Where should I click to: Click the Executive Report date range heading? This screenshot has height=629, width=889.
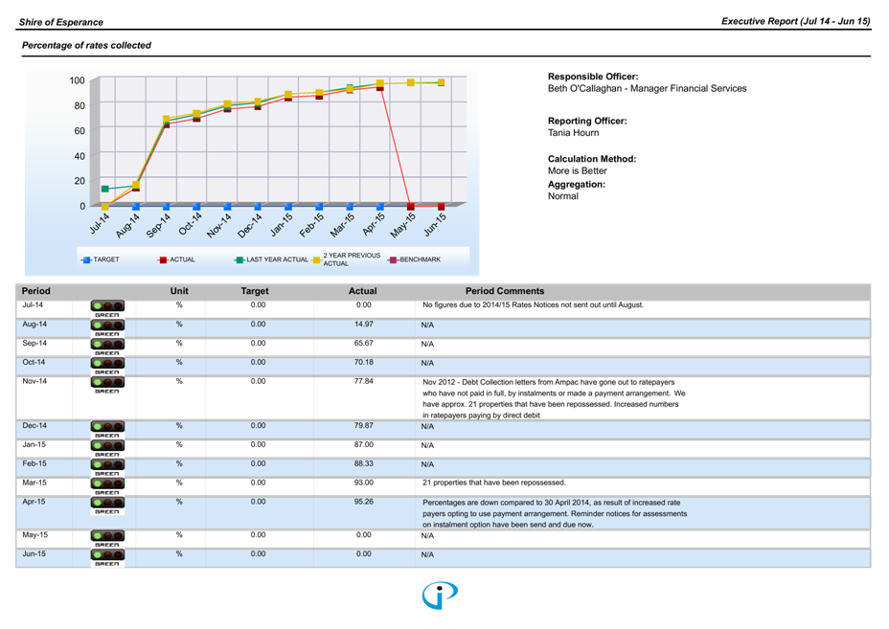click(x=795, y=21)
